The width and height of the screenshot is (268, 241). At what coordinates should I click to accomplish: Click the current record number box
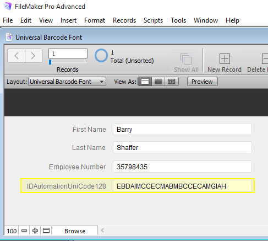(68, 53)
